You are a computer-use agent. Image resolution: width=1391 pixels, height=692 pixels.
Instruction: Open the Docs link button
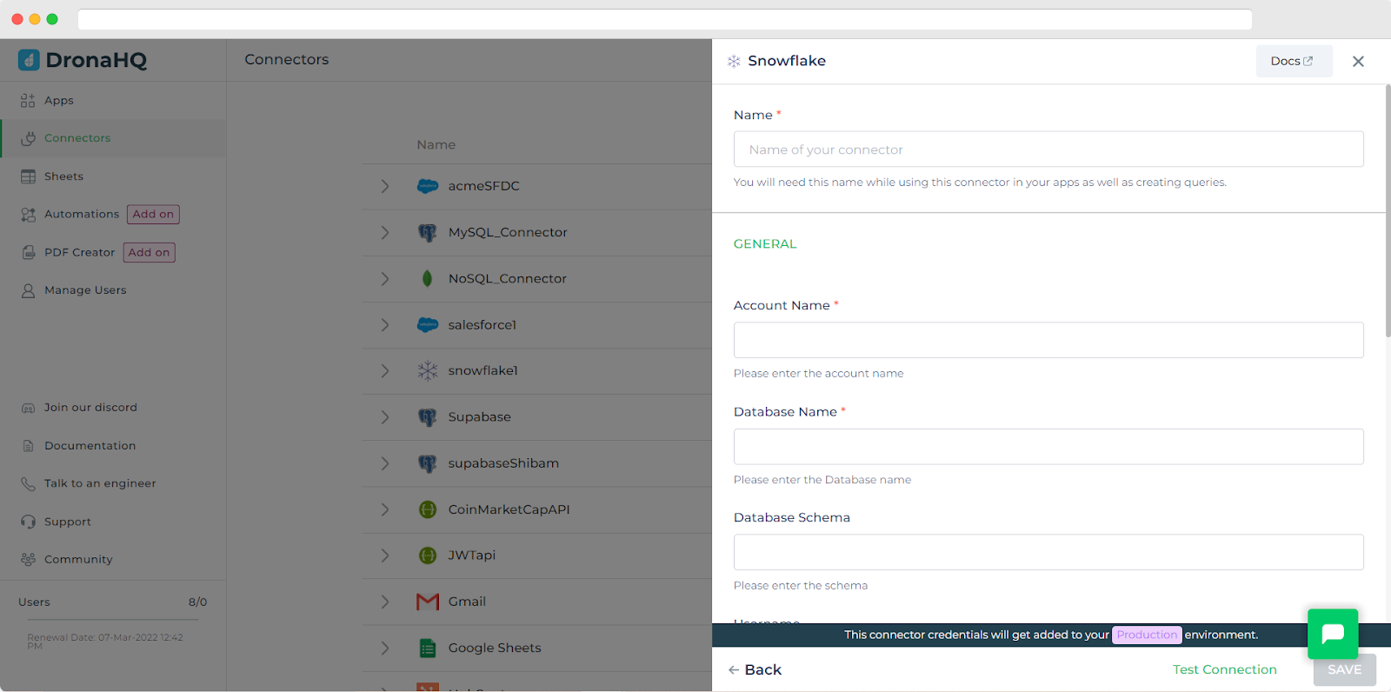pyautogui.click(x=1293, y=62)
